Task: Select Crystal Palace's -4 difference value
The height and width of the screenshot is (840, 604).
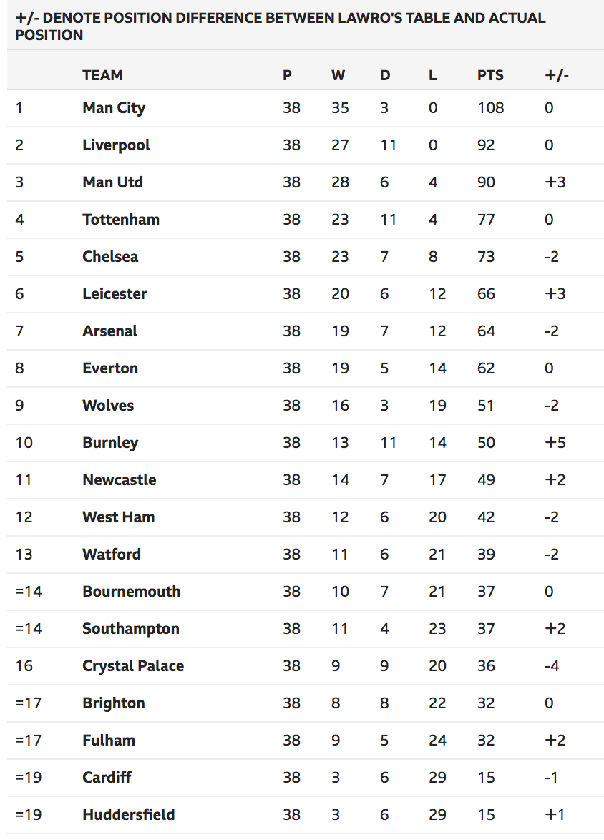Action: [x=552, y=666]
